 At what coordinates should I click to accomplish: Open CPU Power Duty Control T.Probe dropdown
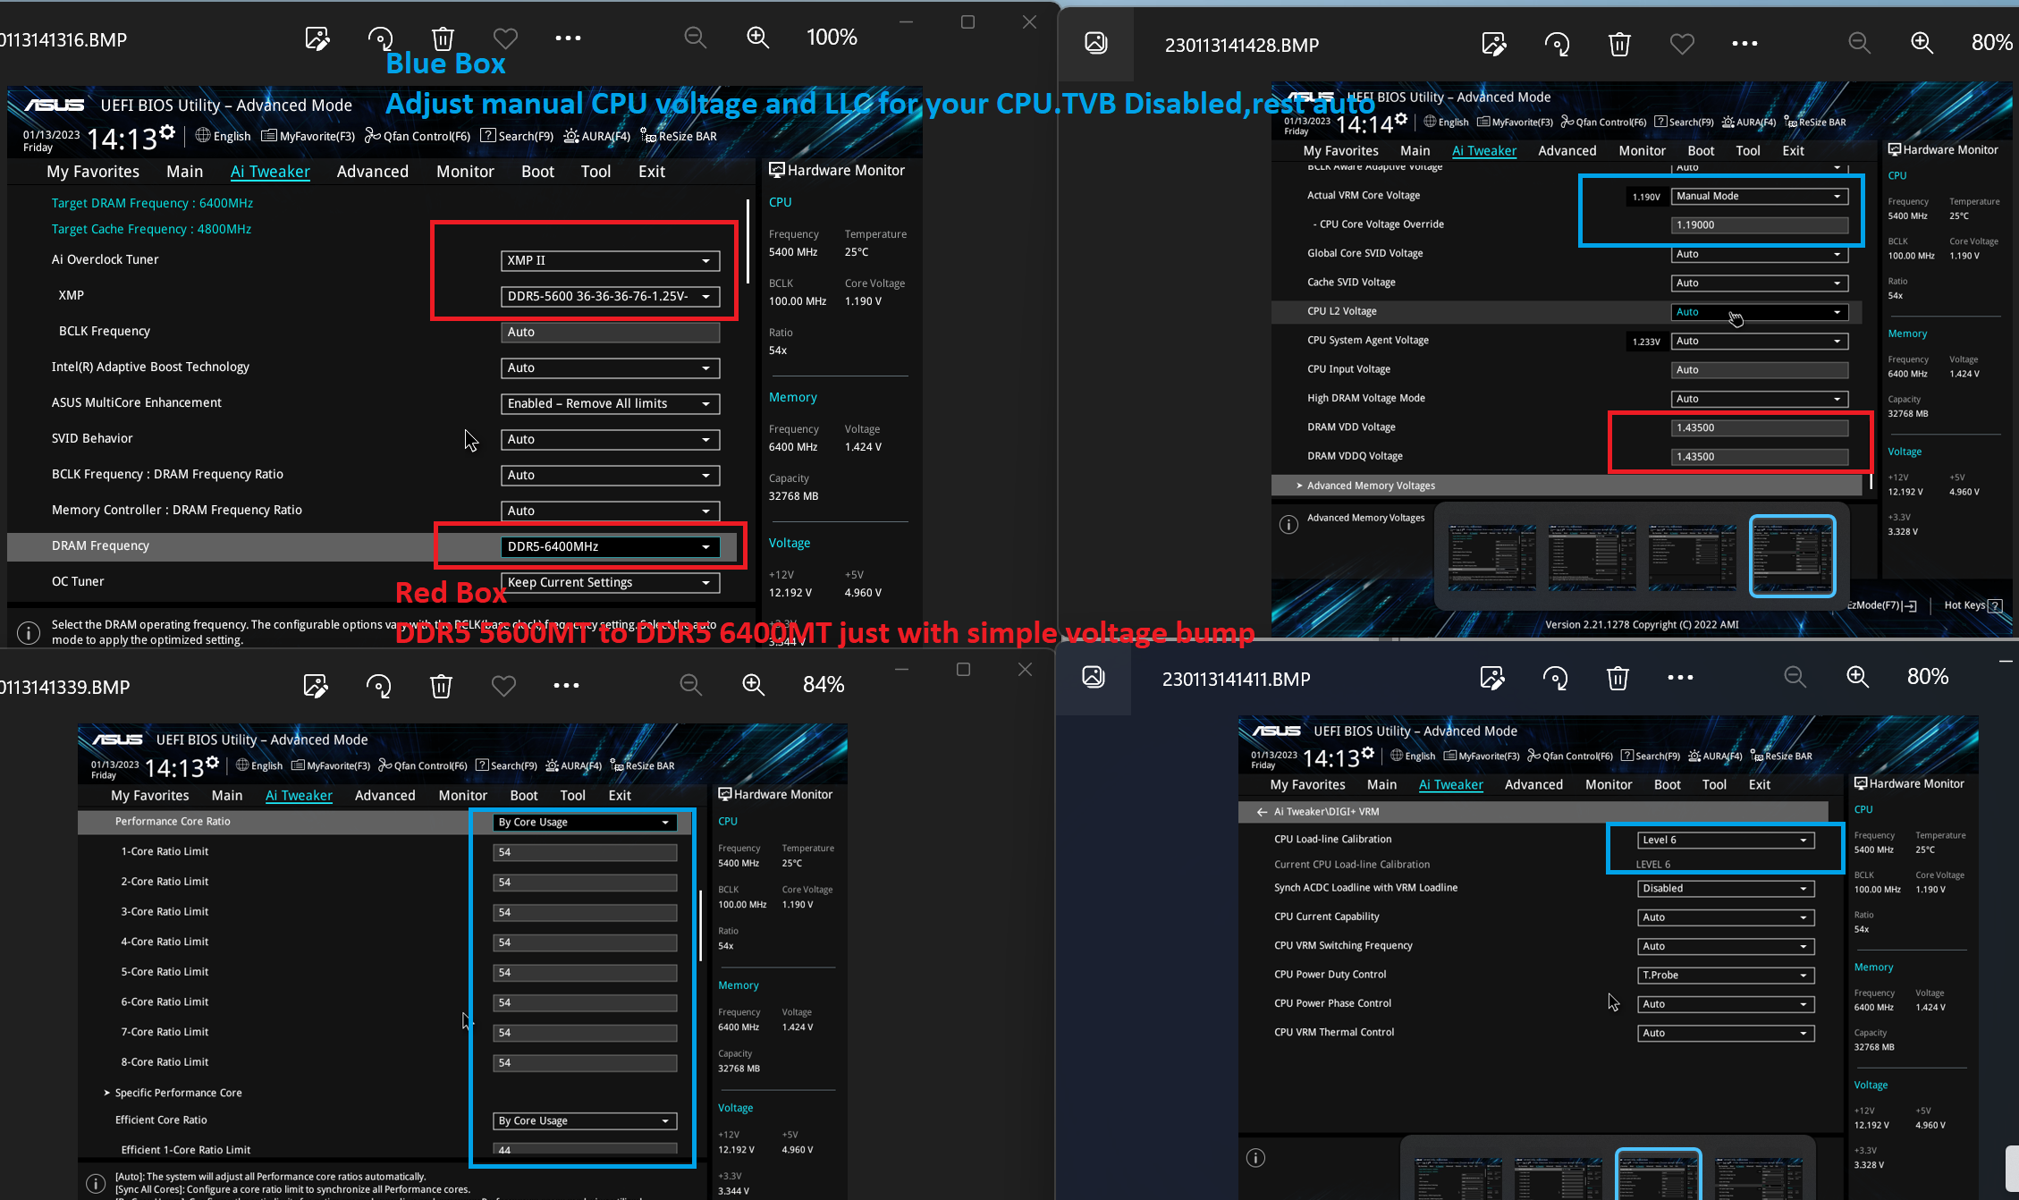click(x=1725, y=975)
